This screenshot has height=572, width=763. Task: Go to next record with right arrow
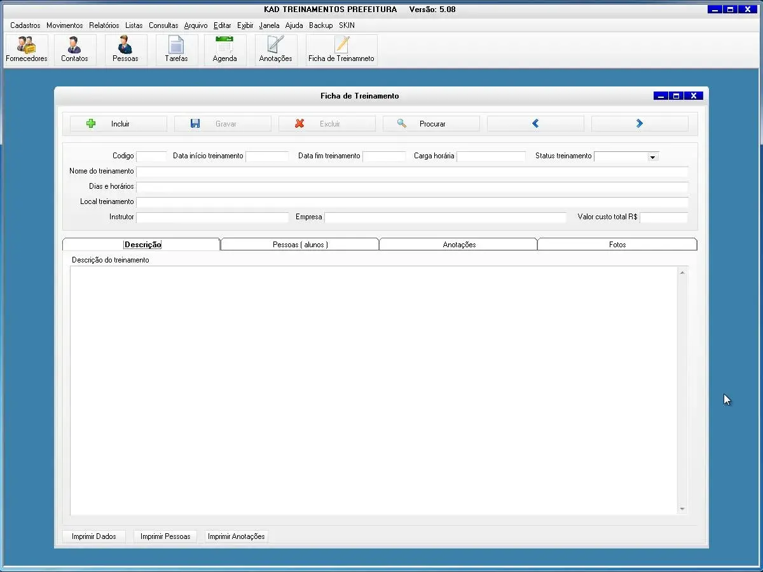tap(640, 124)
